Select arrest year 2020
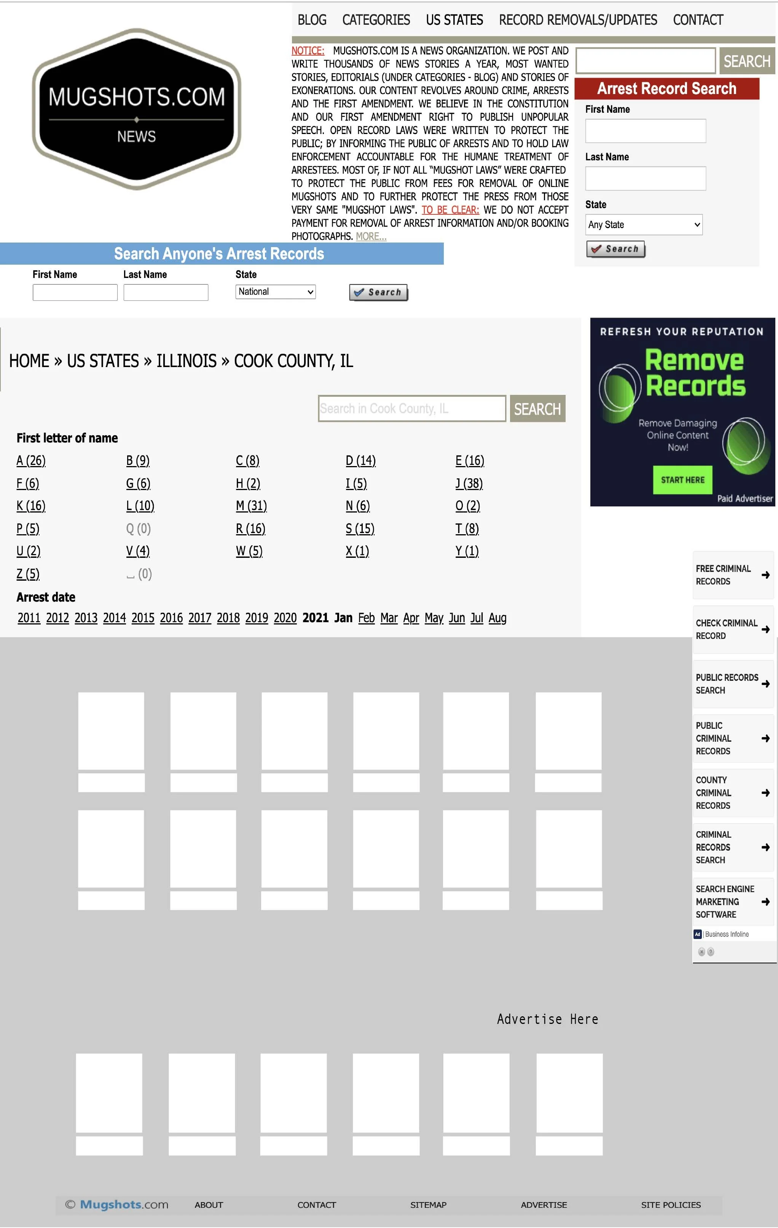Image resolution: width=778 pixels, height=1228 pixels. (x=285, y=618)
